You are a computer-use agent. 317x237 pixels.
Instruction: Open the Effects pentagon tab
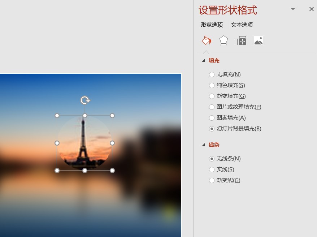(x=223, y=40)
